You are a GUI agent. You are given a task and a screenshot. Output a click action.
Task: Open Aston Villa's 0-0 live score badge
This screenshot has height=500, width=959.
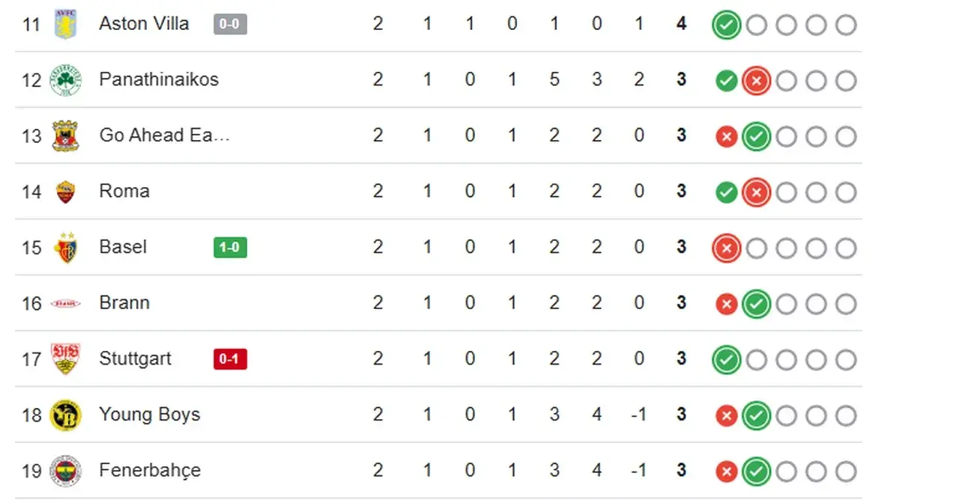tap(230, 24)
